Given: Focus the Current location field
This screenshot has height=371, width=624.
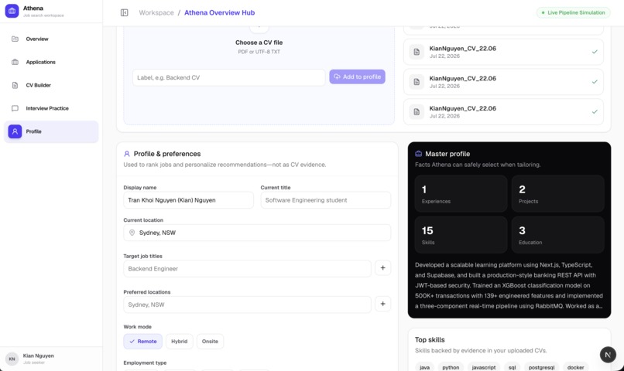Looking at the screenshot, I should (257, 233).
